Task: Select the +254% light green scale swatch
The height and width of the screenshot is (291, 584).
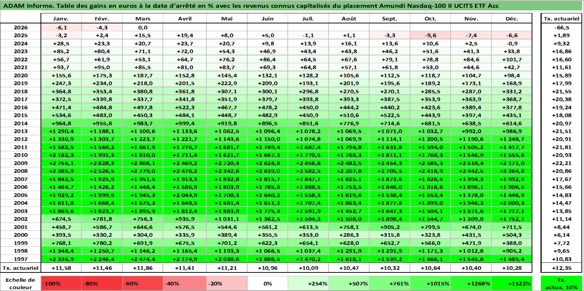Action: [x=308, y=283]
